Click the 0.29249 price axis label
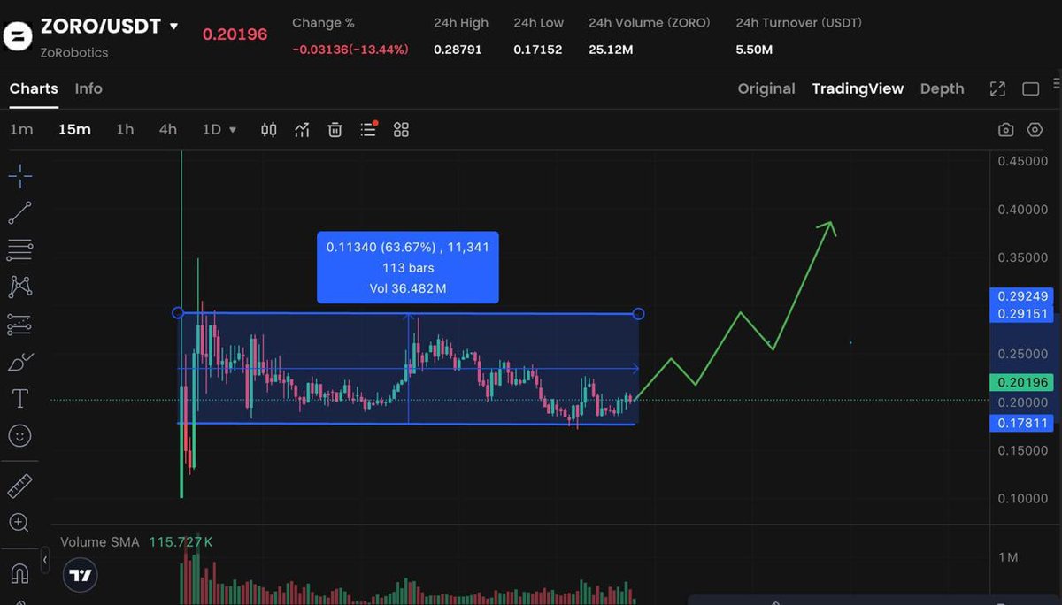Viewport: 1062px width, 605px height. (1023, 296)
